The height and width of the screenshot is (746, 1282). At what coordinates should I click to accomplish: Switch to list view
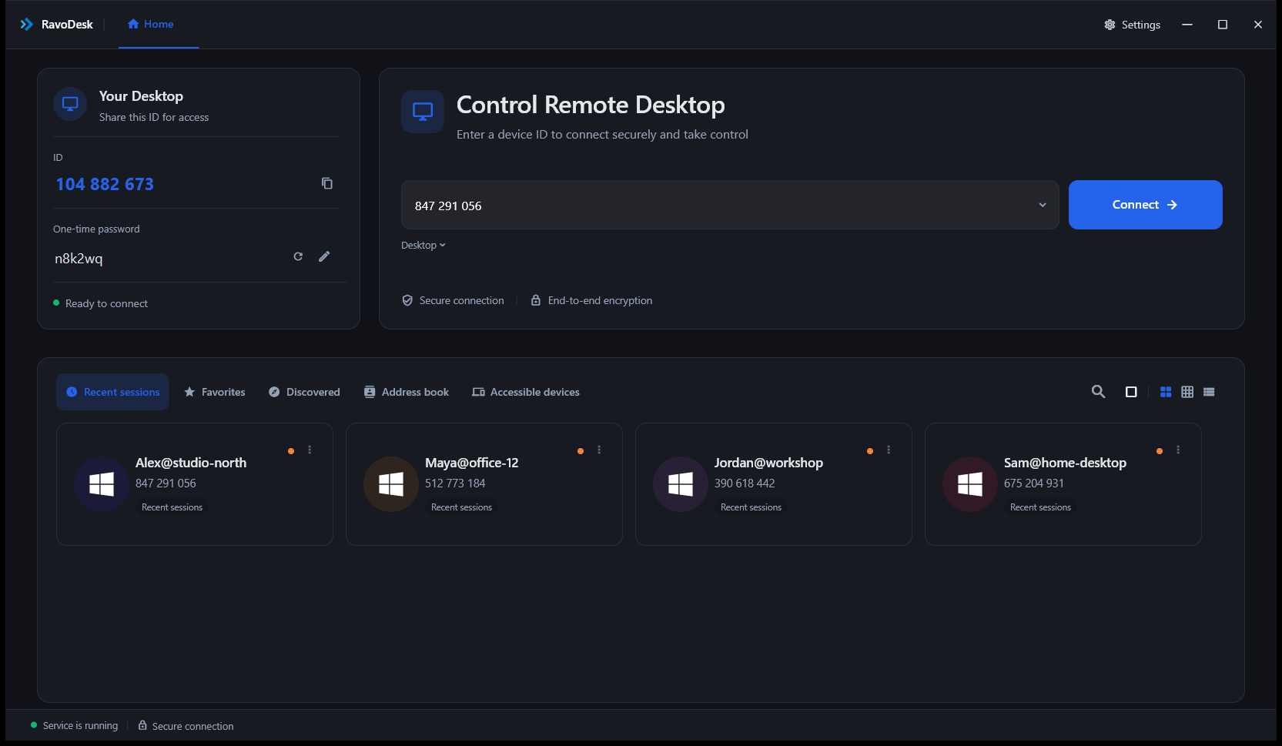[1209, 392]
